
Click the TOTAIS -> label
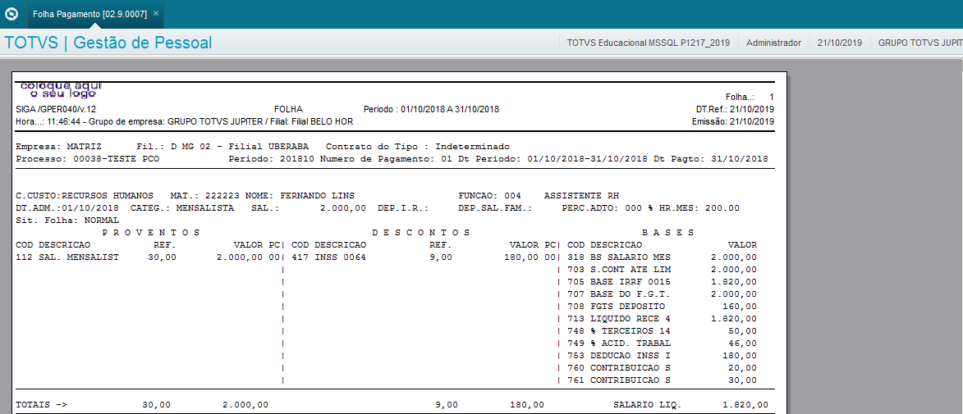point(41,406)
